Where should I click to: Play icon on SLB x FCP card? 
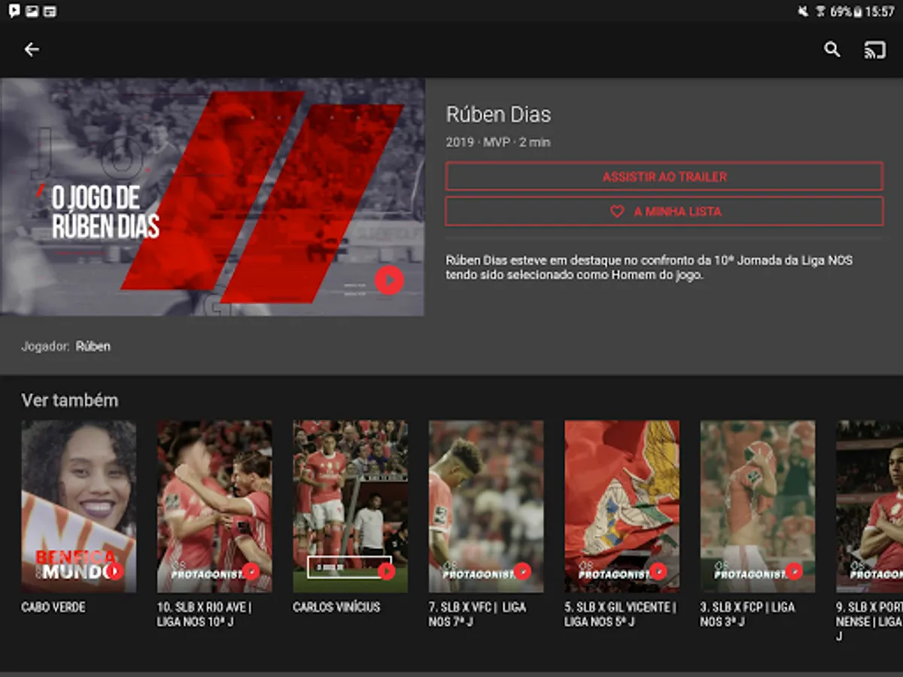click(x=794, y=572)
